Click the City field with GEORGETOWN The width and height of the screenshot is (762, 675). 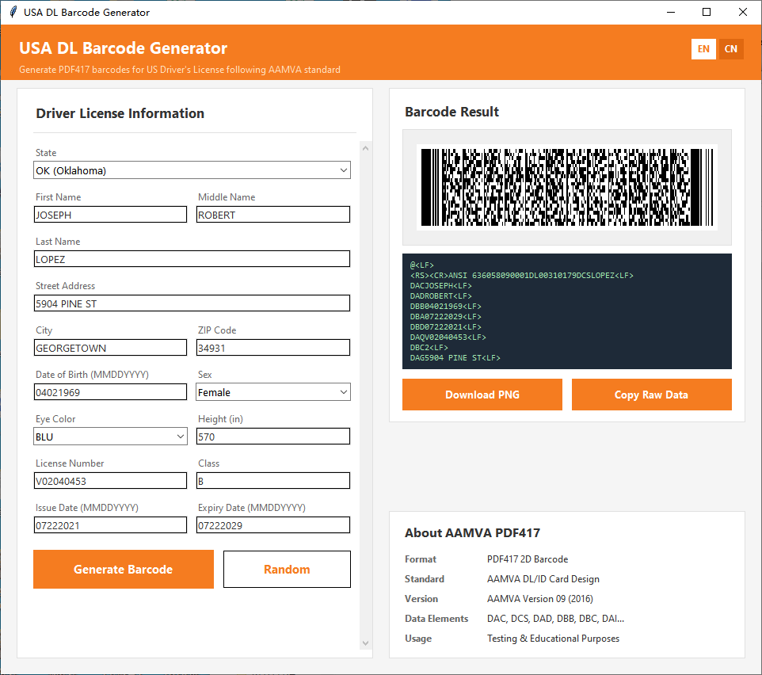110,348
